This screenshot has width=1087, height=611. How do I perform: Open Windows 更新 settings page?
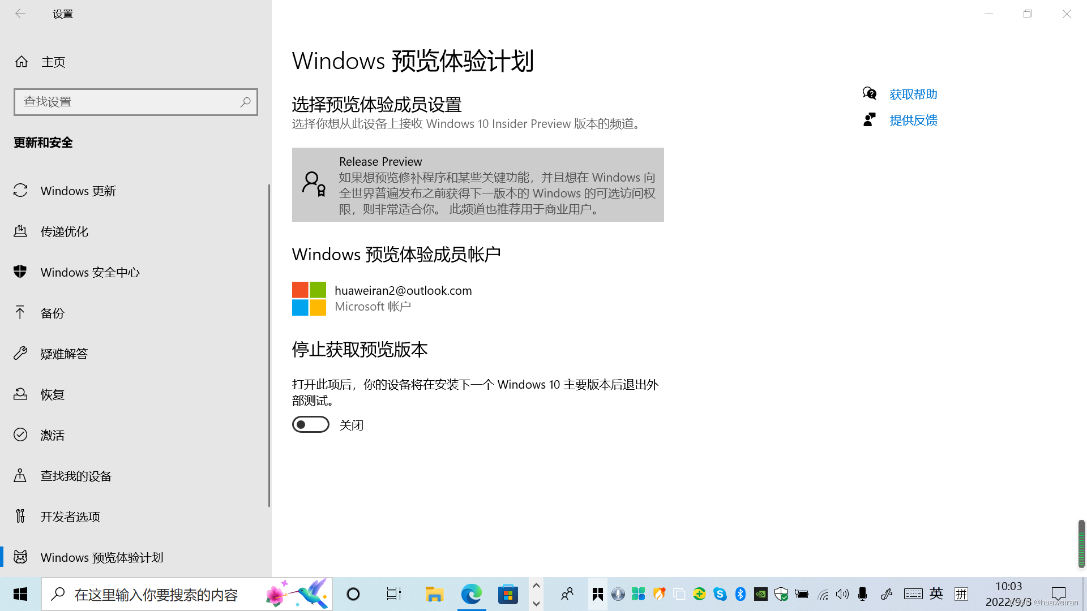point(78,191)
